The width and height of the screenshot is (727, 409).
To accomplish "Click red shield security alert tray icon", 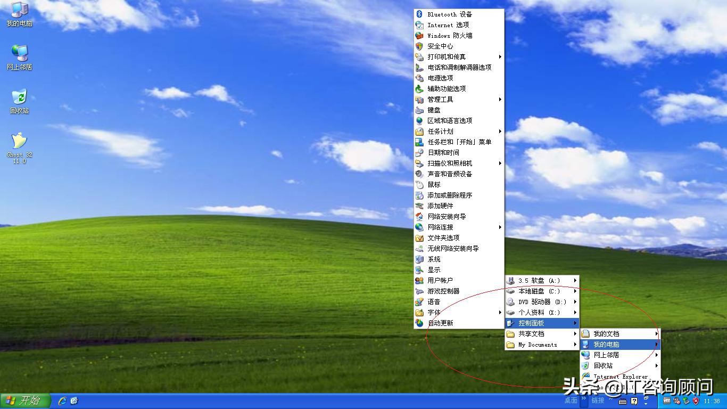I will coord(696,400).
